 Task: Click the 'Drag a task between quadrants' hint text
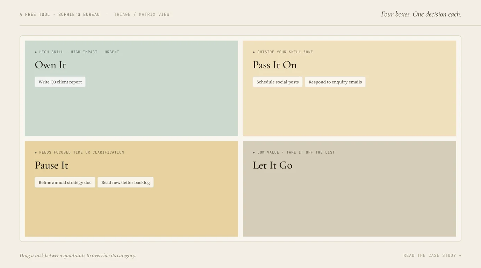78,255
